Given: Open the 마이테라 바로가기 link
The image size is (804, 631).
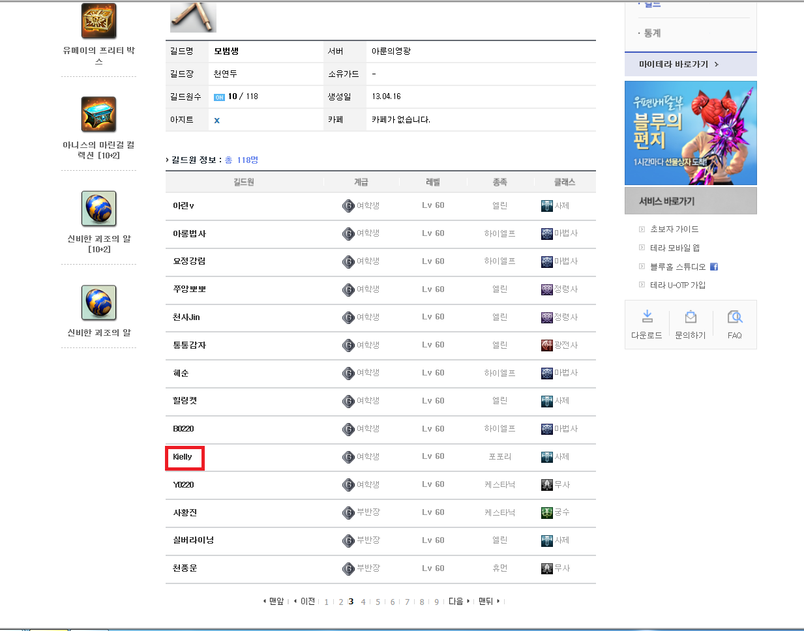Looking at the screenshot, I should pyautogui.click(x=678, y=65).
